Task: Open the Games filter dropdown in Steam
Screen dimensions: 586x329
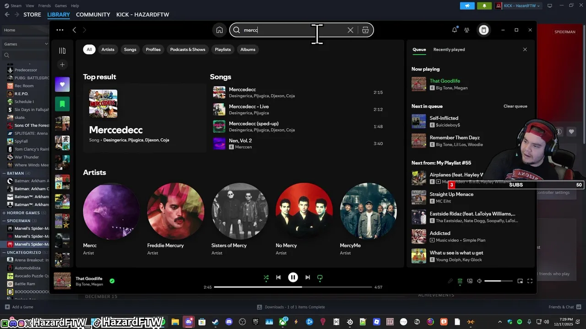Action: 26,44
